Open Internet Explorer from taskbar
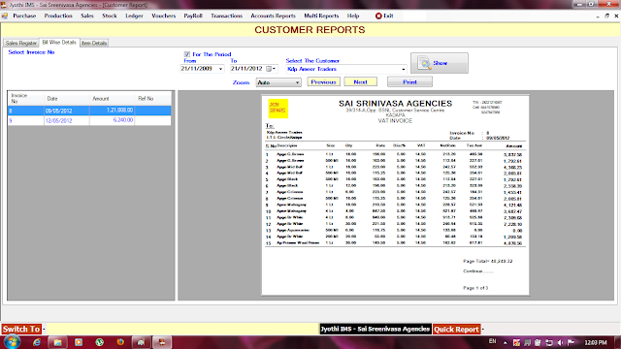The image size is (621, 349). tap(37, 342)
